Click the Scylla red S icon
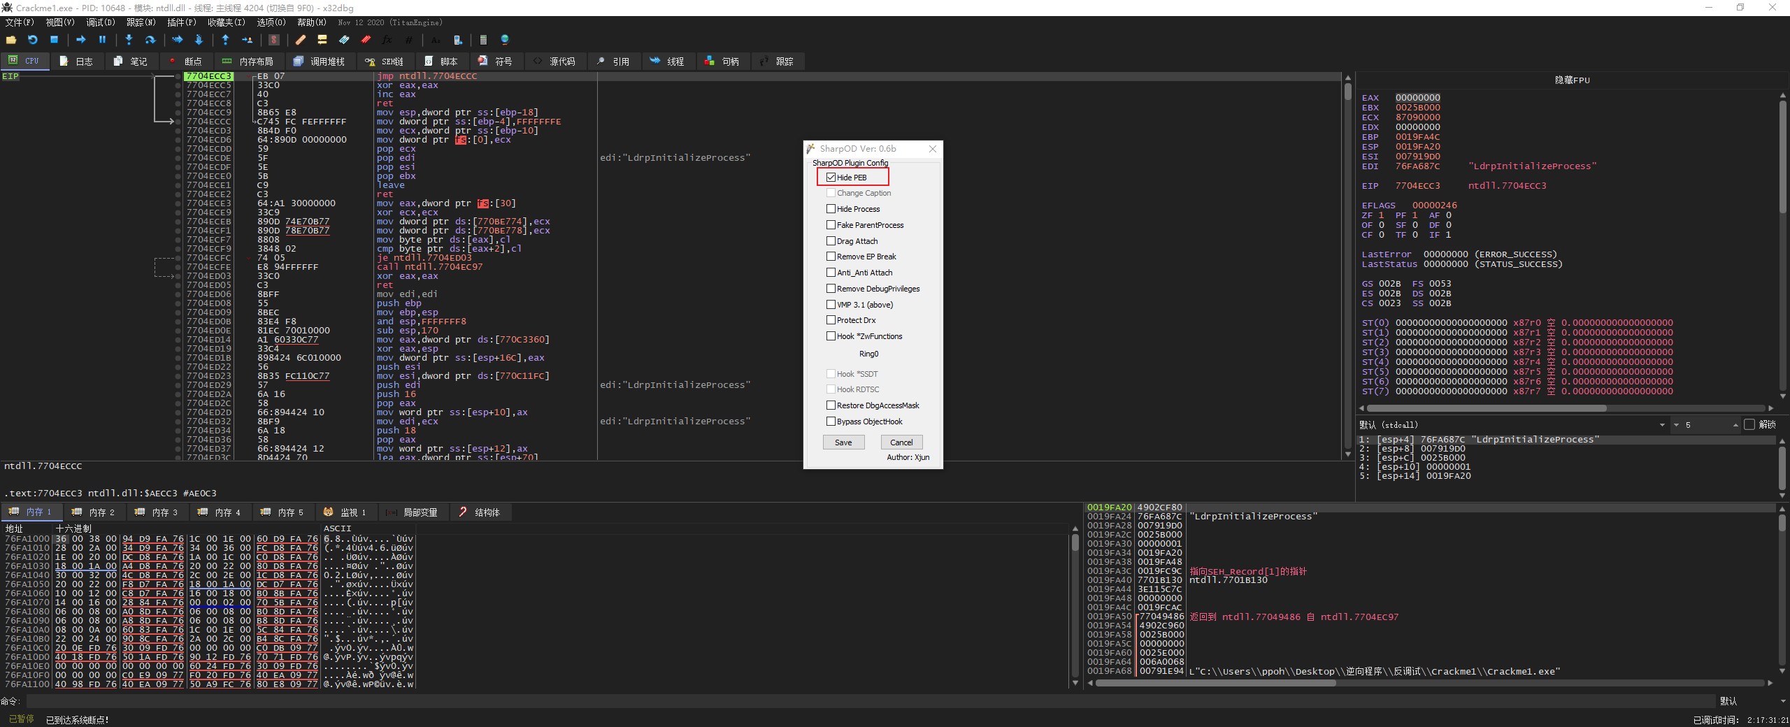The width and height of the screenshot is (1790, 727). (274, 40)
